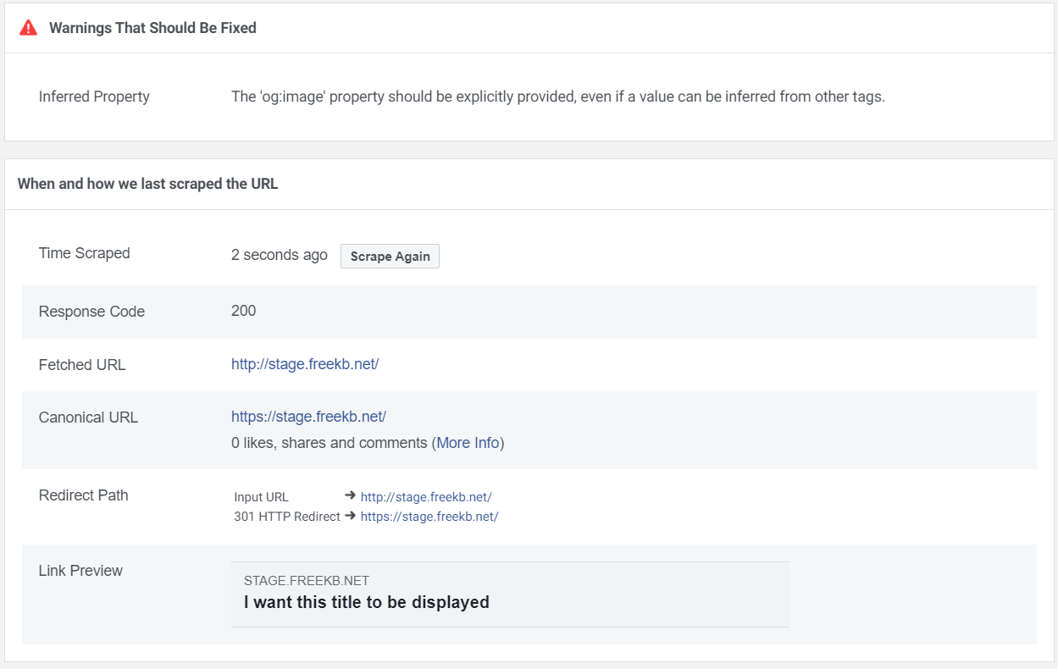Click the Response Code value 200
Image resolution: width=1058 pixels, height=669 pixels.
244,311
